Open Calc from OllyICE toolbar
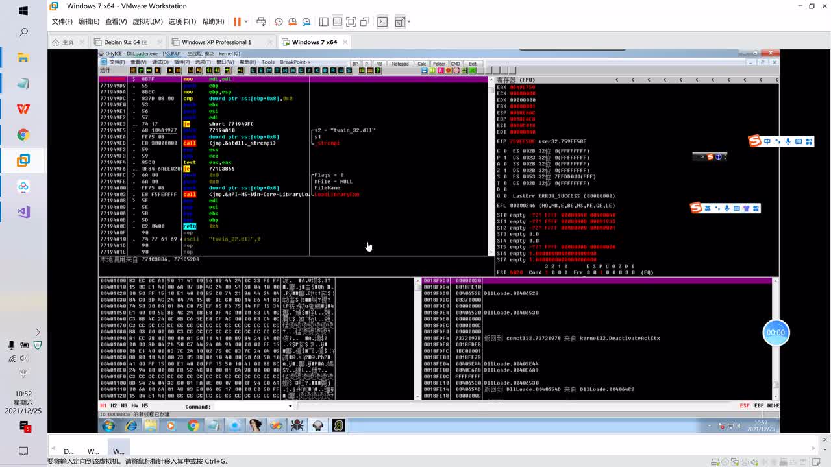Viewport: 831px width, 467px height. click(422, 64)
